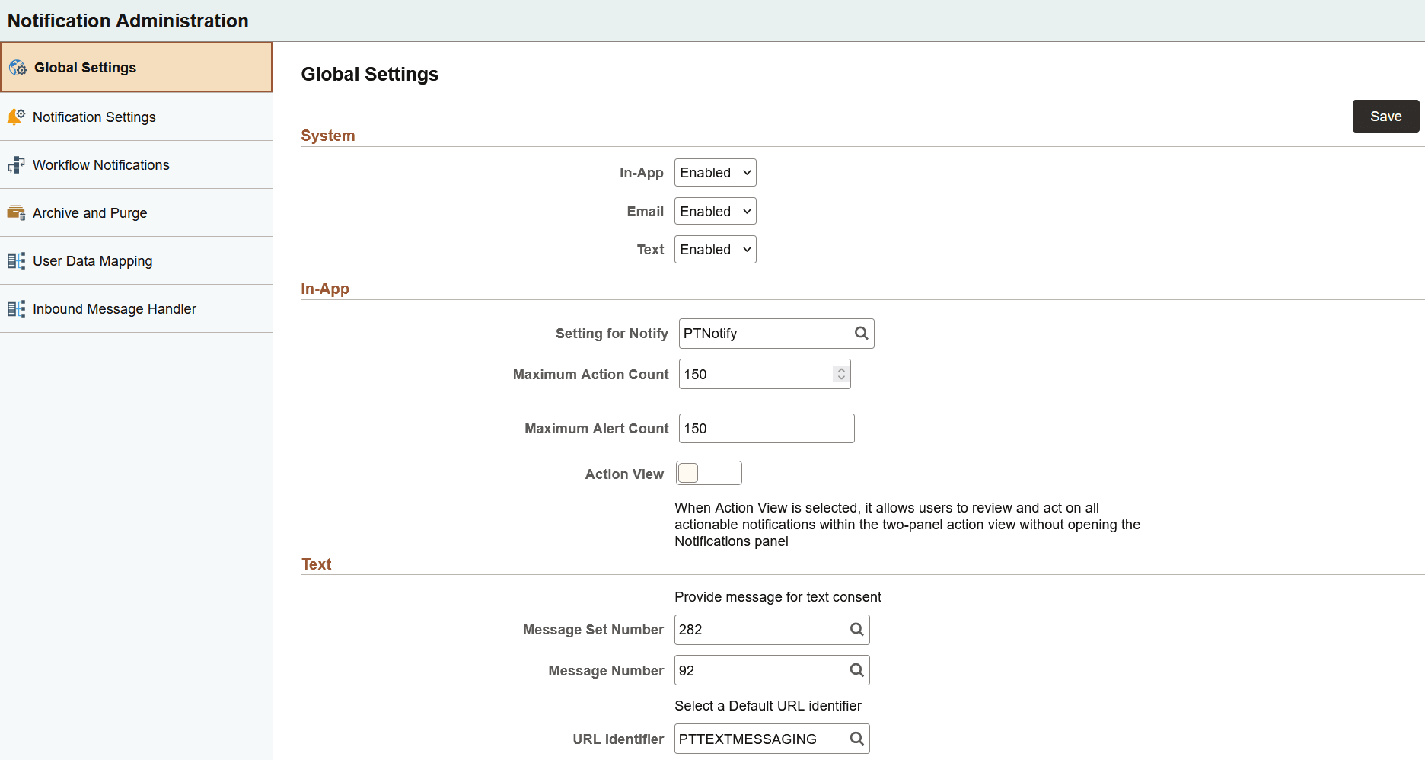Enable the Action View toggle

point(708,472)
